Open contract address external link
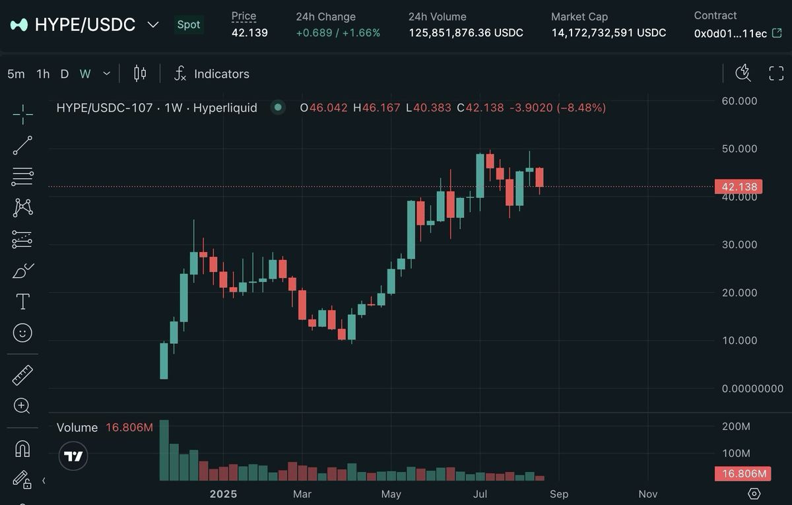The image size is (792, 505). [777, 33]
